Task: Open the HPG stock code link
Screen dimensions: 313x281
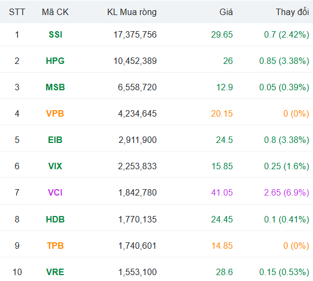Action: point(55,61)
